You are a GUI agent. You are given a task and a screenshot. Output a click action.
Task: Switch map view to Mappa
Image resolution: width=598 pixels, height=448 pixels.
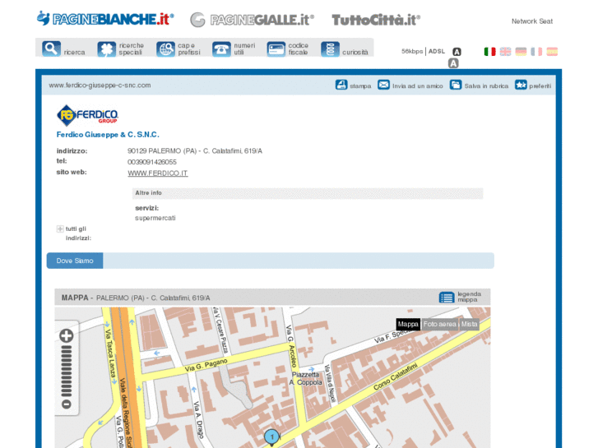(x=408, y=324)
